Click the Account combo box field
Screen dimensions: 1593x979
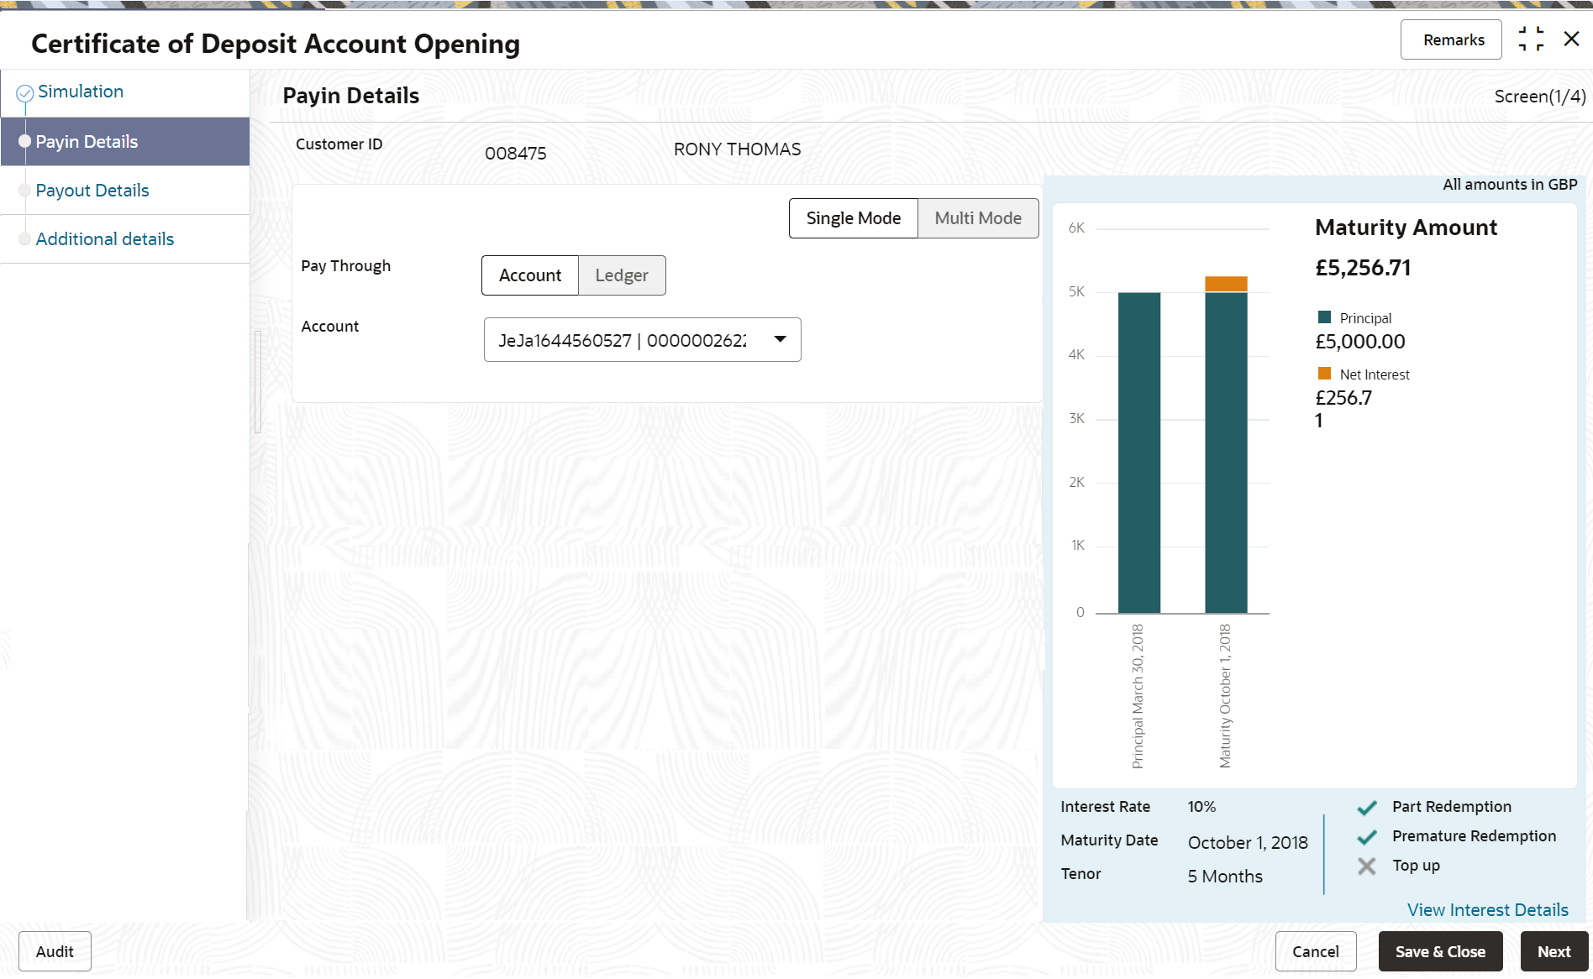[643, 340]
